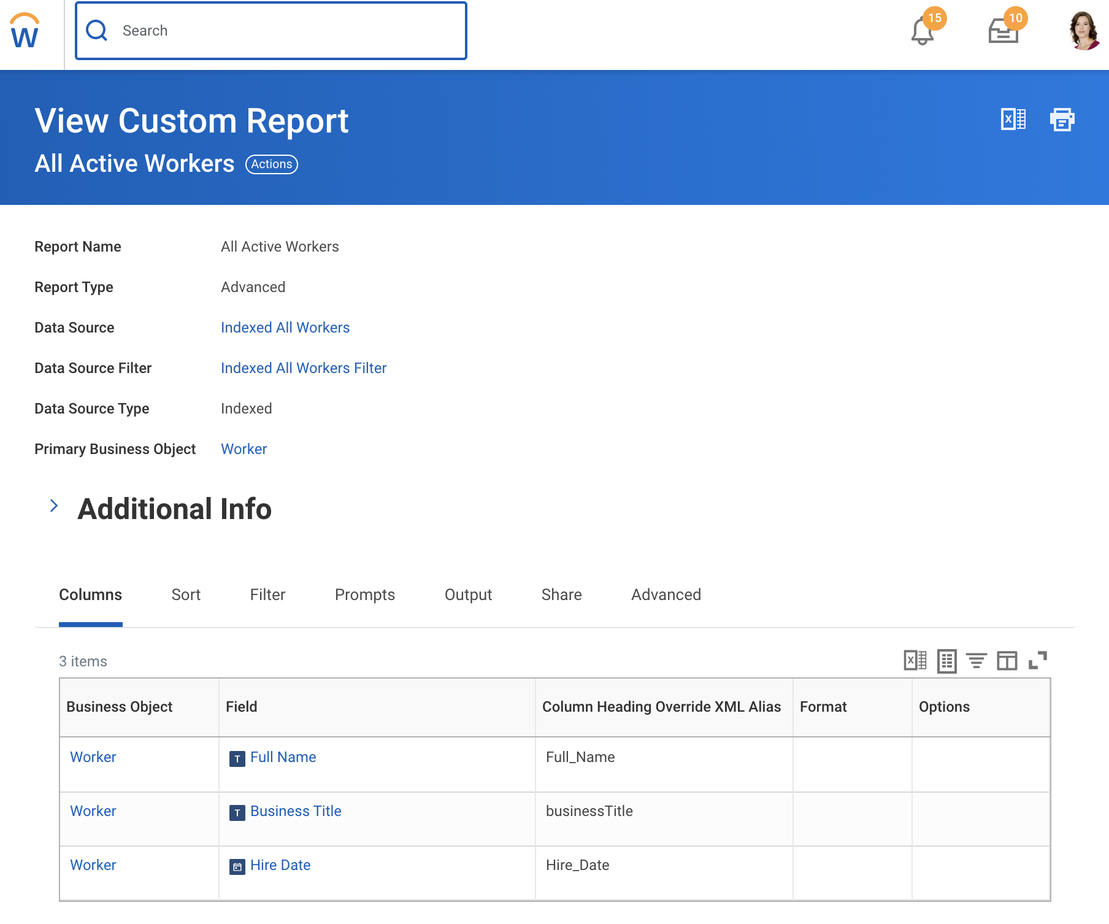Open the Indexed All Workers data source link
The height and width of the screenshot is (924, 1109).
click(285, 327)
